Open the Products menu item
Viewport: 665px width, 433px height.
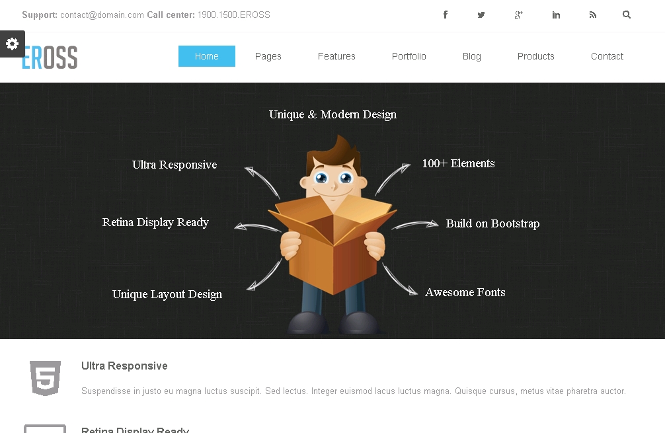click(535, 56)
